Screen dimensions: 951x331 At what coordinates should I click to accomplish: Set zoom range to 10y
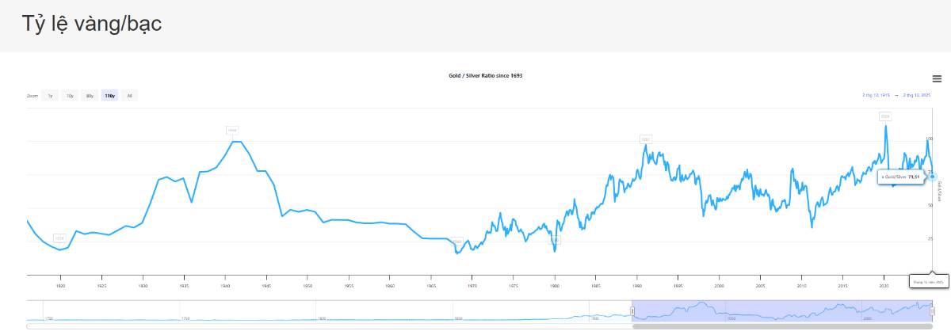[x=70, y=96]
